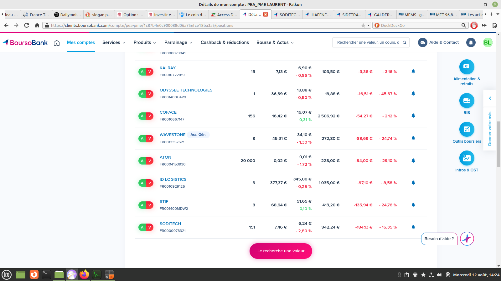Switch to the HAFFNE browser tab
The image size is (501, 281).
click(318, 15)
